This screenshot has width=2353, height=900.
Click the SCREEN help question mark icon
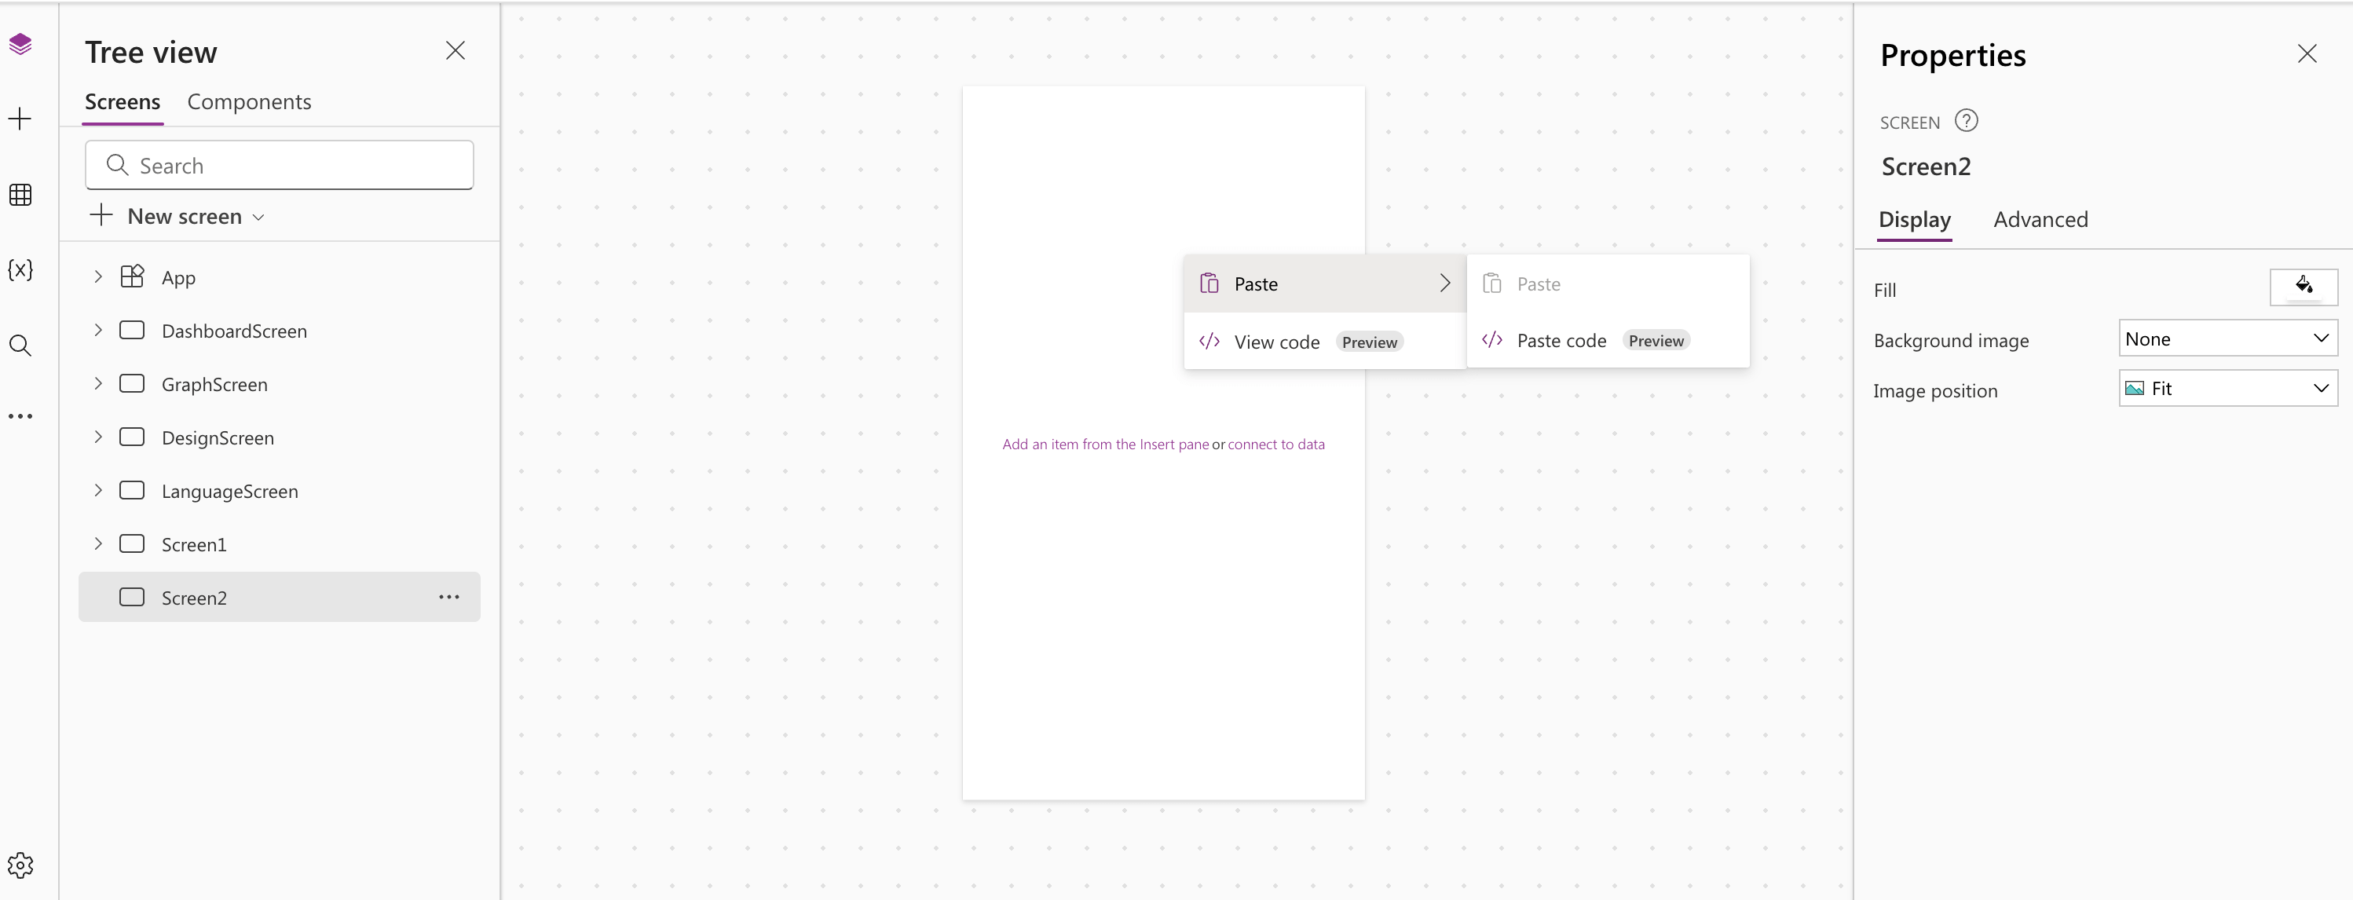pyautogui.click(x=1966, y=121)
